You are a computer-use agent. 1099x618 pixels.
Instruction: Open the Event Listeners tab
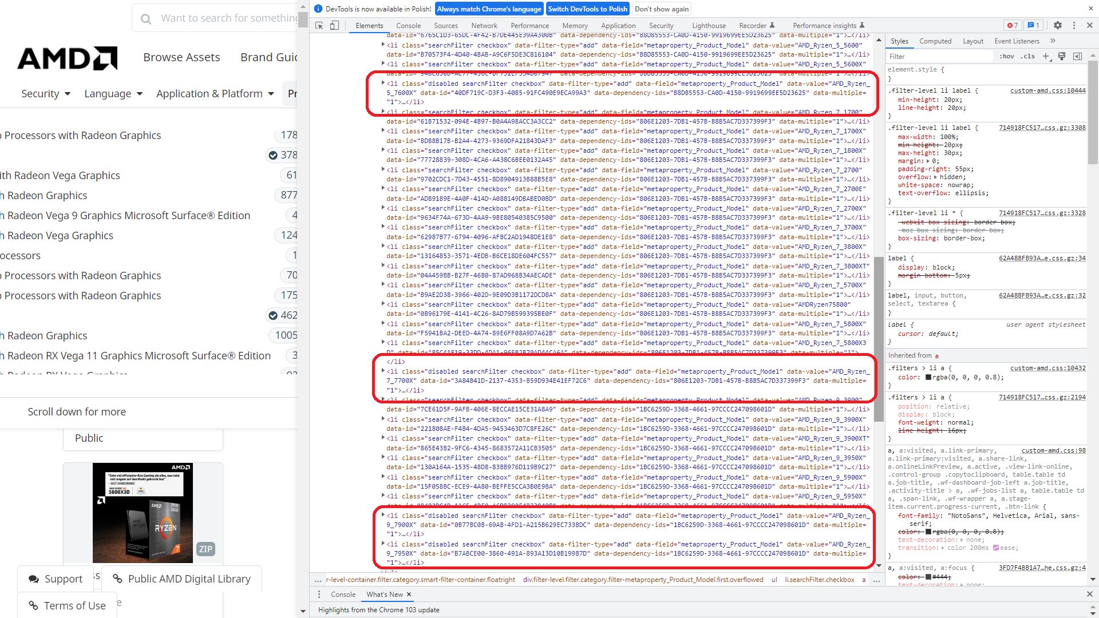[x=1017, y=41]
